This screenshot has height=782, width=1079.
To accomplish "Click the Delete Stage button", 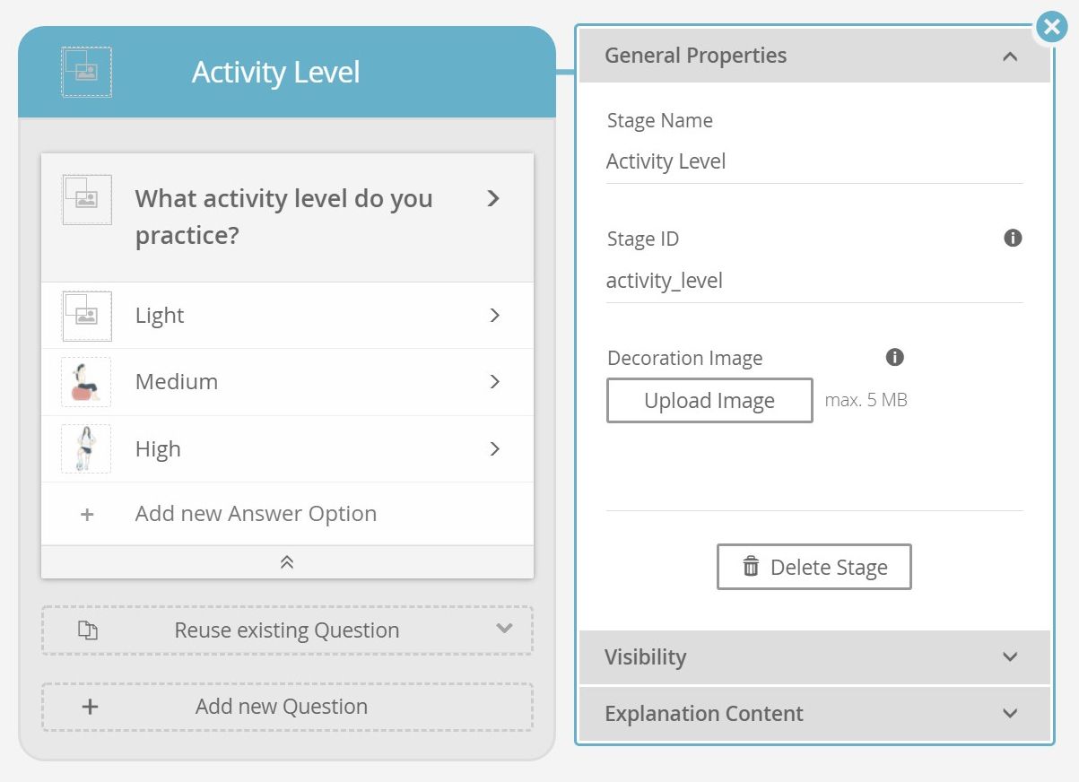I will pyautogui.click(x=814, y=567).
